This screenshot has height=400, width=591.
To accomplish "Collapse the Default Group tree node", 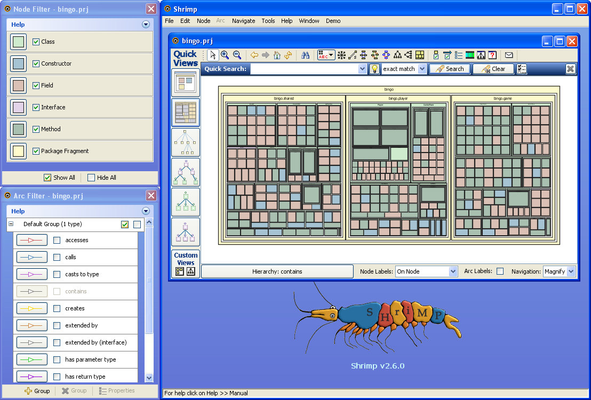I will (11, 224).
